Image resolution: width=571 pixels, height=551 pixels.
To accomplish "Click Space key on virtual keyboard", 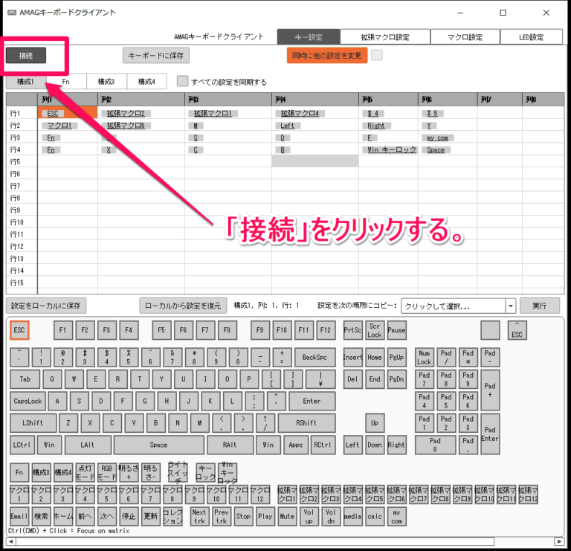I will (x=159, y=445).
